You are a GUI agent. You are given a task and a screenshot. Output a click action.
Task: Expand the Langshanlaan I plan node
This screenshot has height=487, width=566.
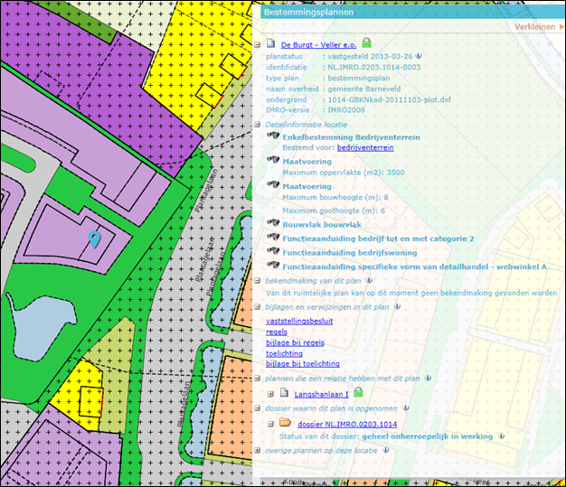(x=270, y=394)
